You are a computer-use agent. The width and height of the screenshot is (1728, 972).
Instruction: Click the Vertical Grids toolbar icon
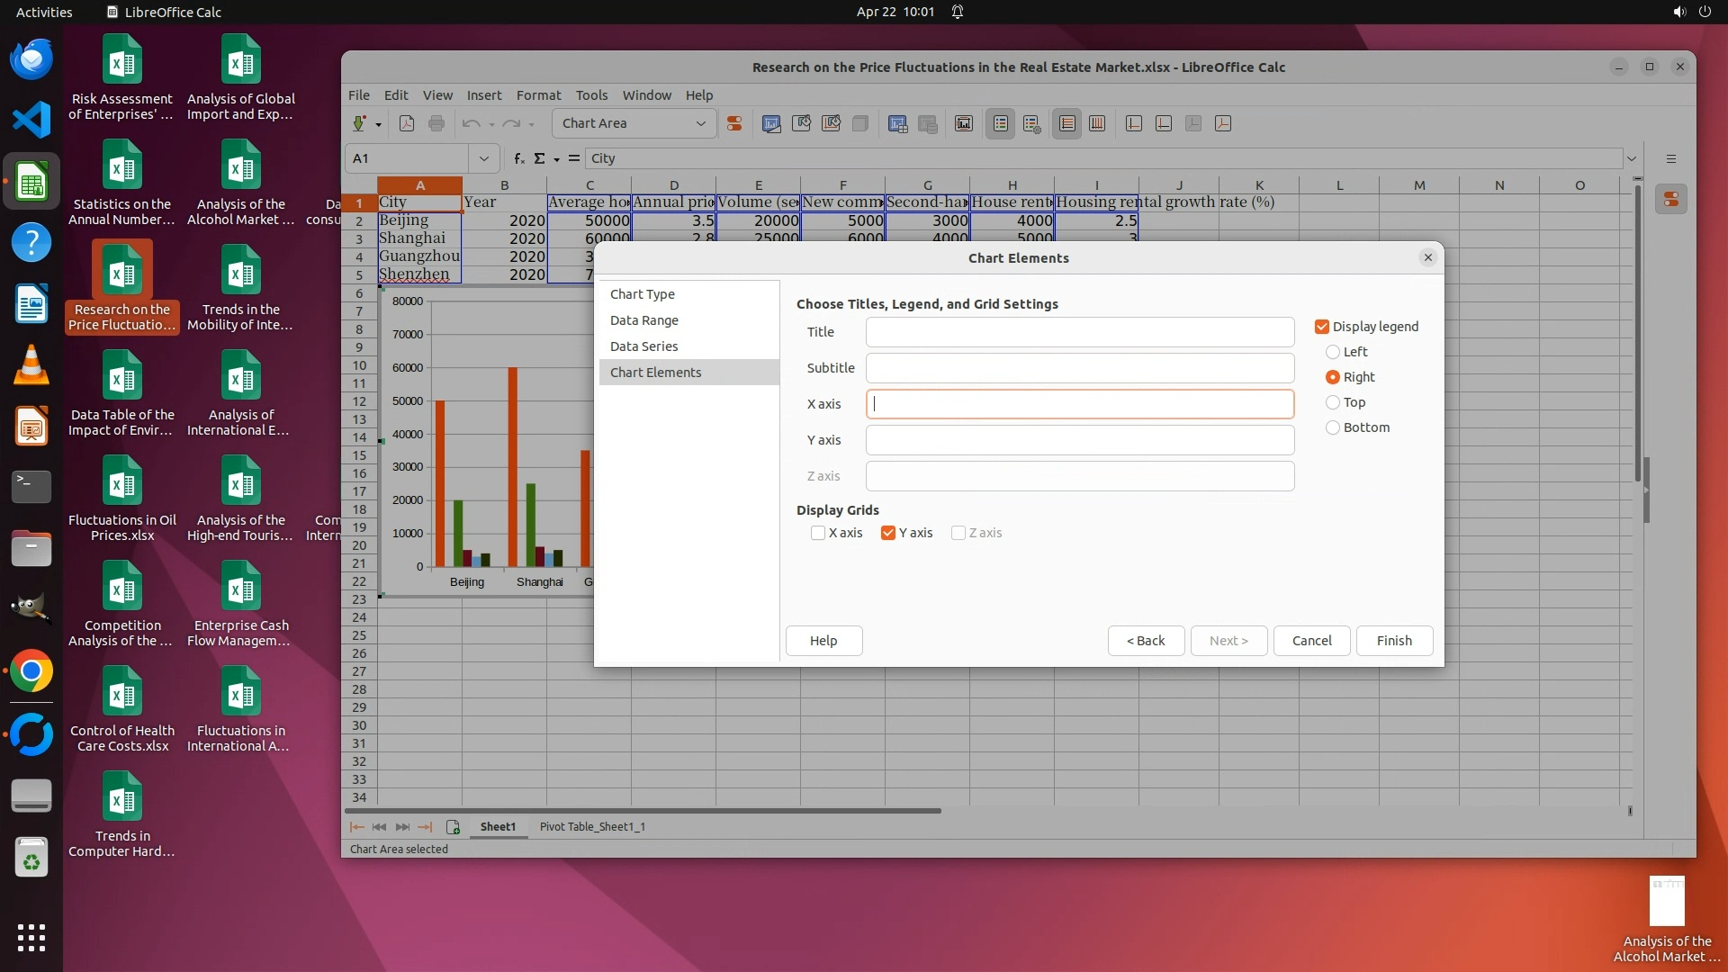click(x=1097, y=124)
